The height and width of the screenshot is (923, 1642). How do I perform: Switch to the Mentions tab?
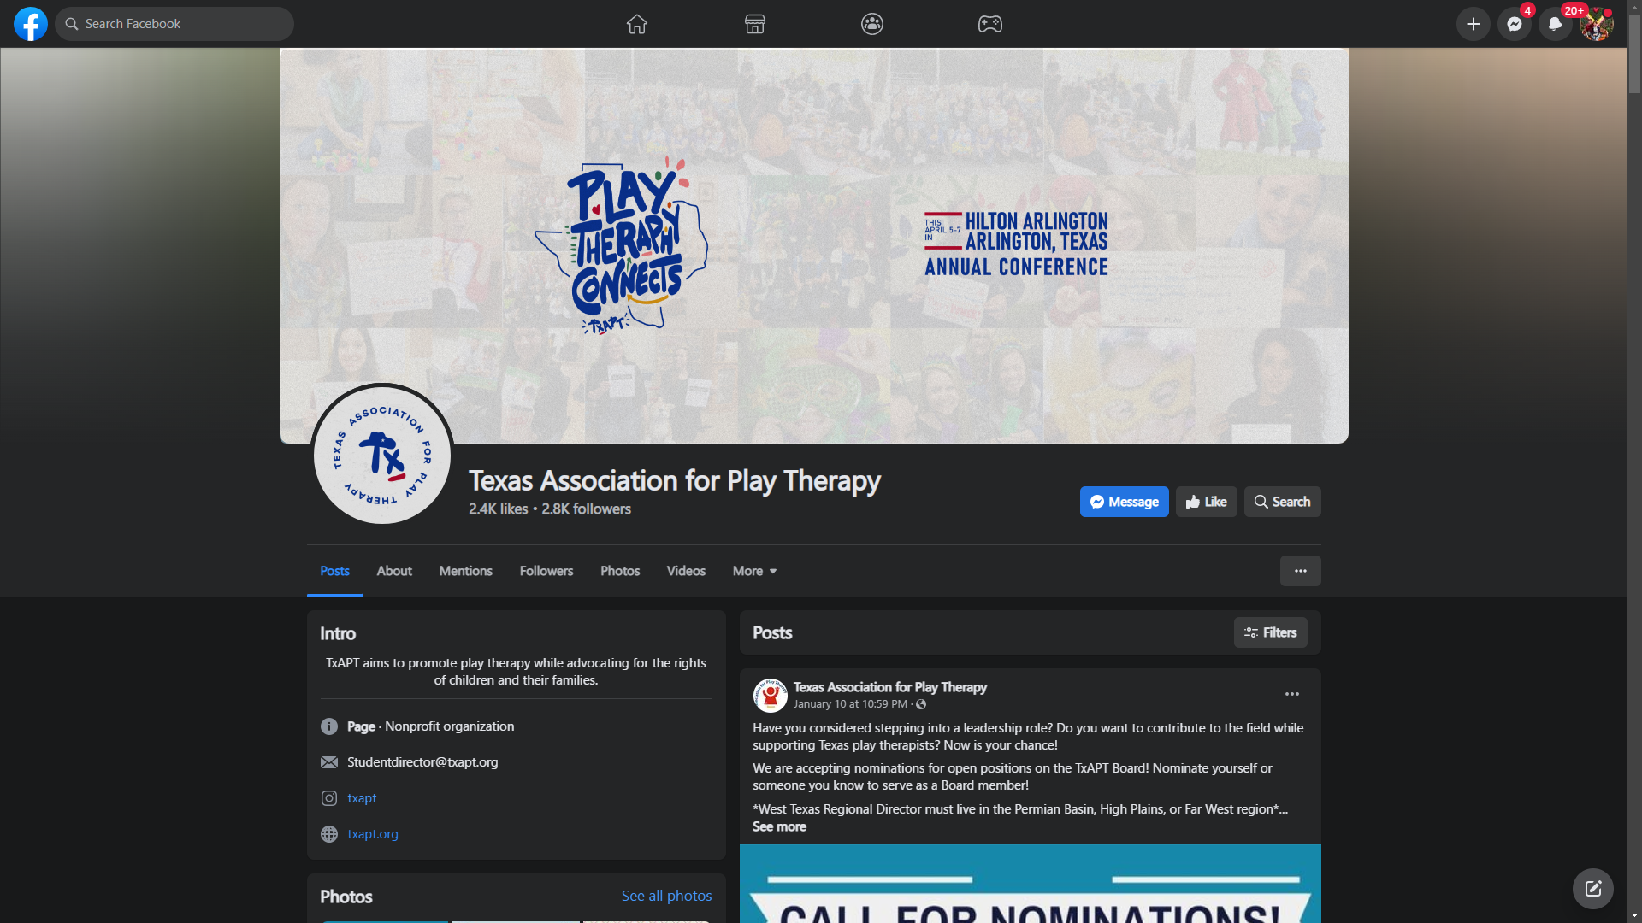pos(465,571)
